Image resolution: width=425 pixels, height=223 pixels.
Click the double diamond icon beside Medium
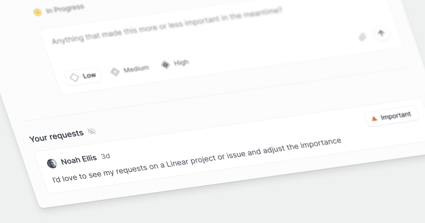click(x=115, y=72)
